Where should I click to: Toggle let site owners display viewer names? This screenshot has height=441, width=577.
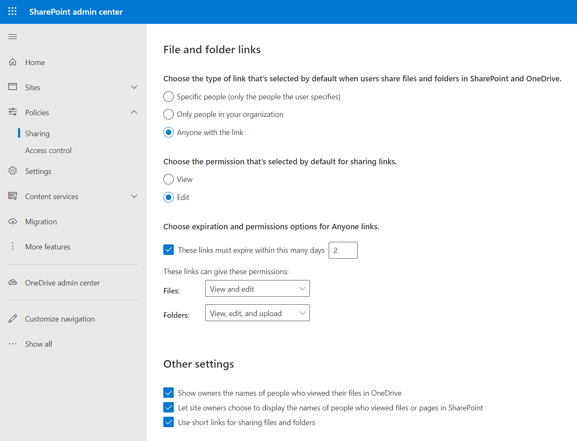coord(168,407)
